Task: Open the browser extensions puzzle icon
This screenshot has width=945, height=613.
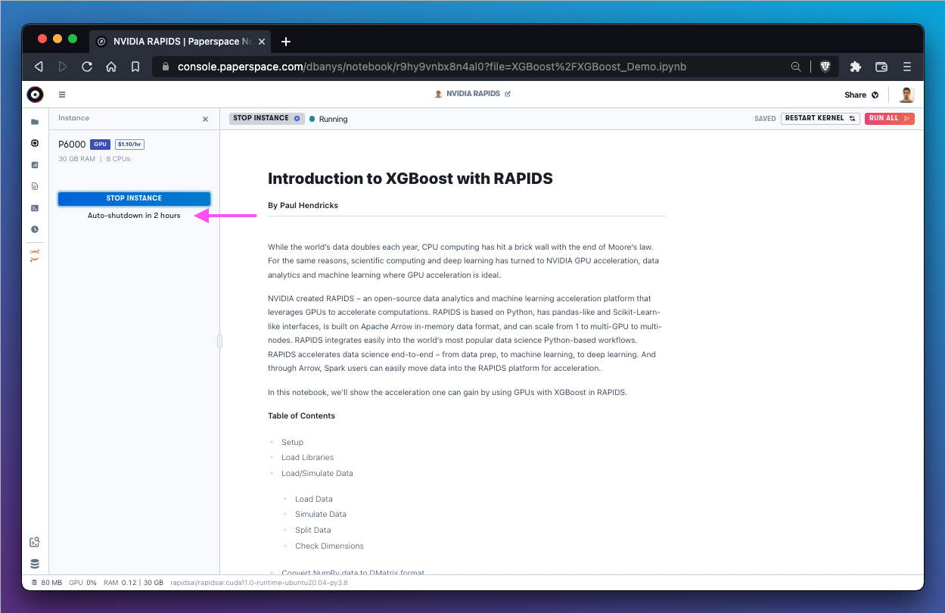Action: pyautogui.click(x=856, y=67)
